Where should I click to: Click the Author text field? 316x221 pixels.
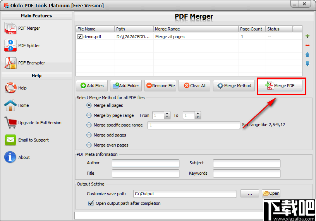[146, 163]
